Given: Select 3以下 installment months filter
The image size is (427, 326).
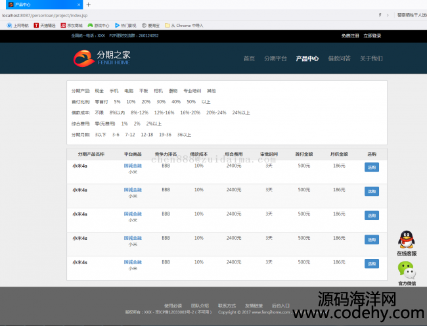Looking at the screenshot, I should coord(101,135).
